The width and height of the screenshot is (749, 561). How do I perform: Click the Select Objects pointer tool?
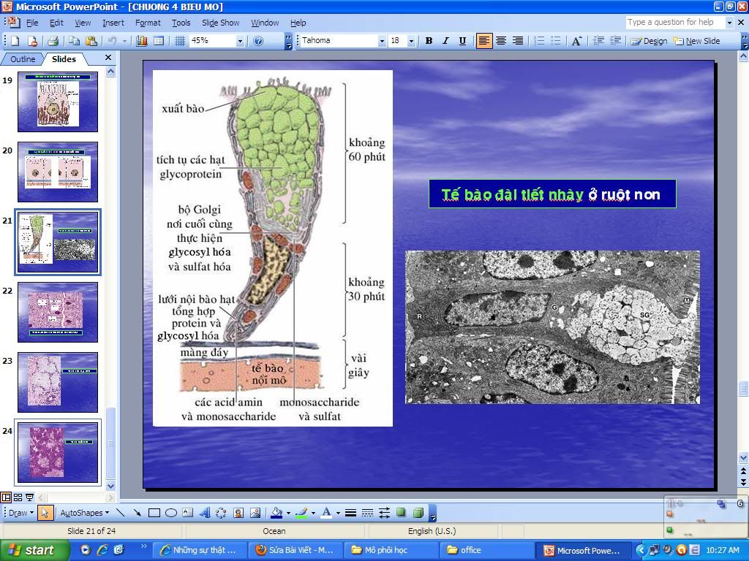45,513
